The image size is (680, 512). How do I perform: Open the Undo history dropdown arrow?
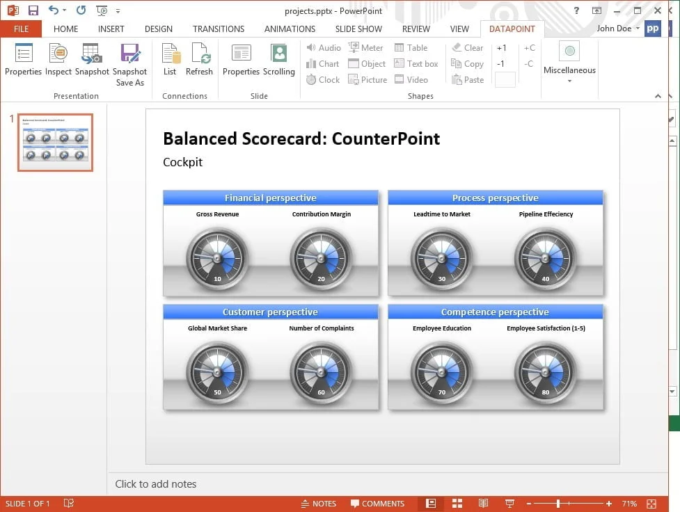pyautogui.click(x=65, y=10)
